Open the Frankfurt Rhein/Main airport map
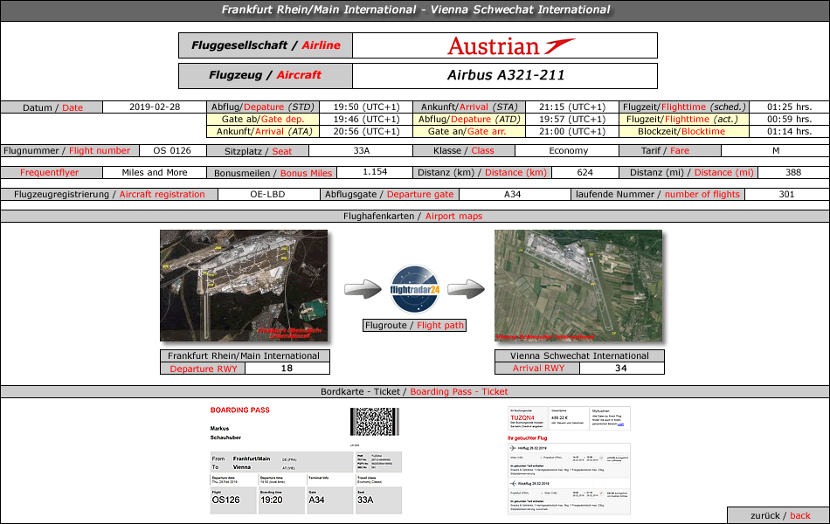This screenshot has height=524, width=830. (x=244, y=286)
